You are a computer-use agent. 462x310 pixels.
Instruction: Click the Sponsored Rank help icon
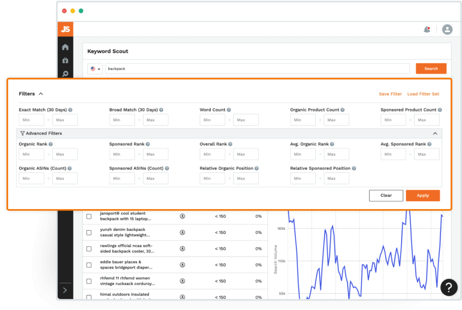point(148,144)
